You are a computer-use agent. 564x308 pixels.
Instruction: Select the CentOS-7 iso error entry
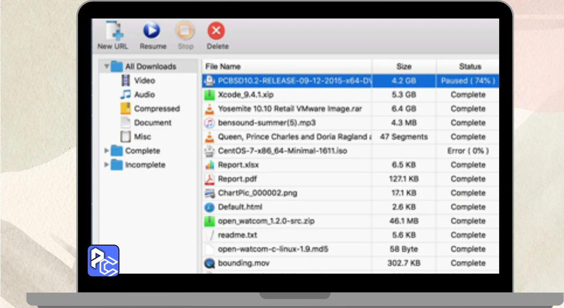282,151
